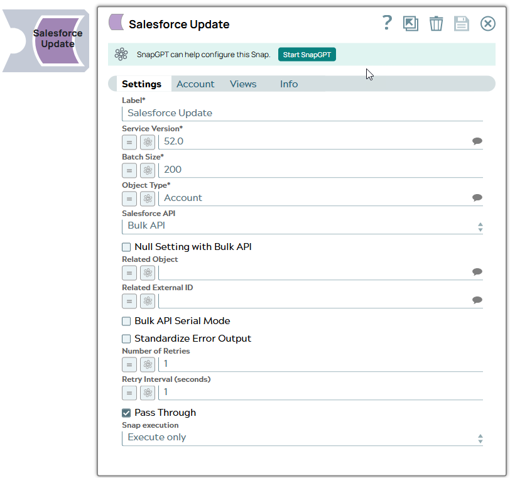Toggle expression button for Related Object

129,273
